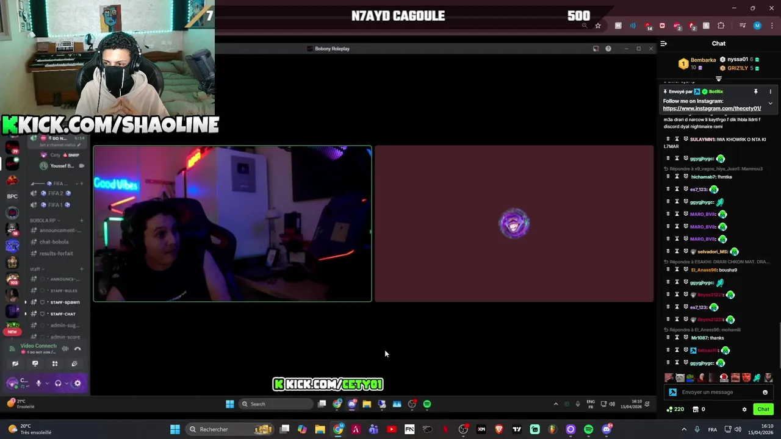Collapse the pinned Instagram message
Image resolution: width=781 pixels, height=439 pixels.
(770, 104)
